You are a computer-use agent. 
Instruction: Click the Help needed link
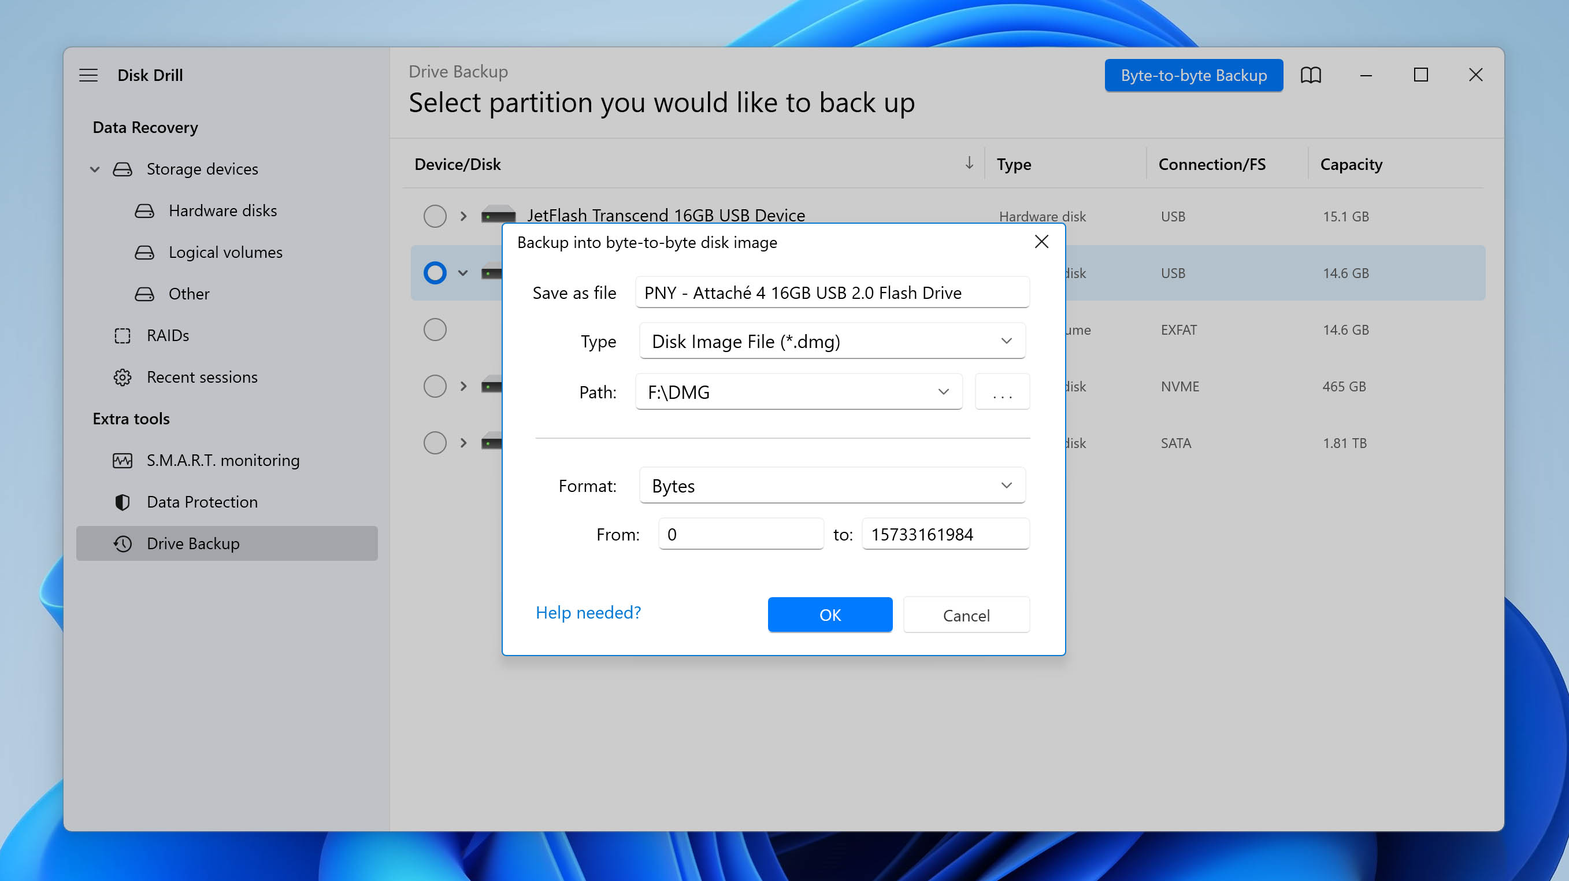pos(588,613)
